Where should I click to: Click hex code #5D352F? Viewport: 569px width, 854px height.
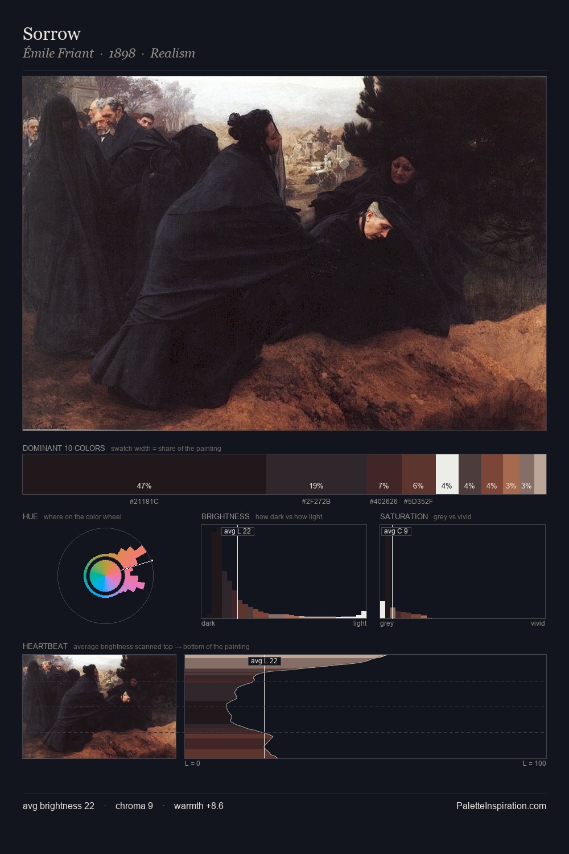pos(418,502)
